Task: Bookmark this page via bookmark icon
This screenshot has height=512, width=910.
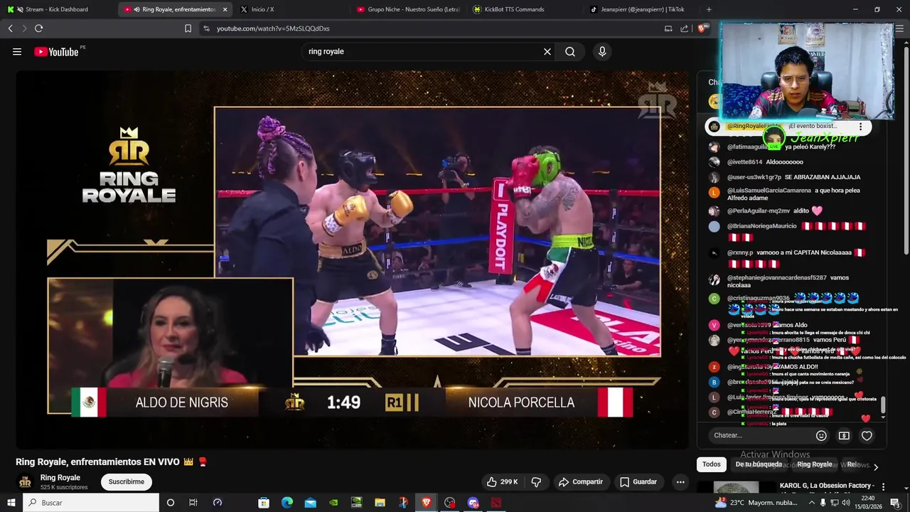Action: [x=188, y=28]
